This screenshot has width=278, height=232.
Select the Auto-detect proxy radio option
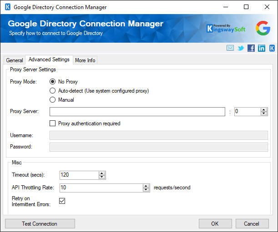coord(52,91)
